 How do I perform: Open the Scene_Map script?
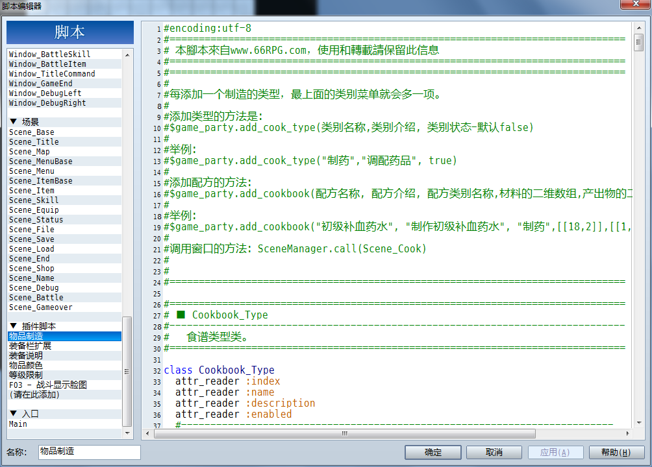tap(64, 152)
